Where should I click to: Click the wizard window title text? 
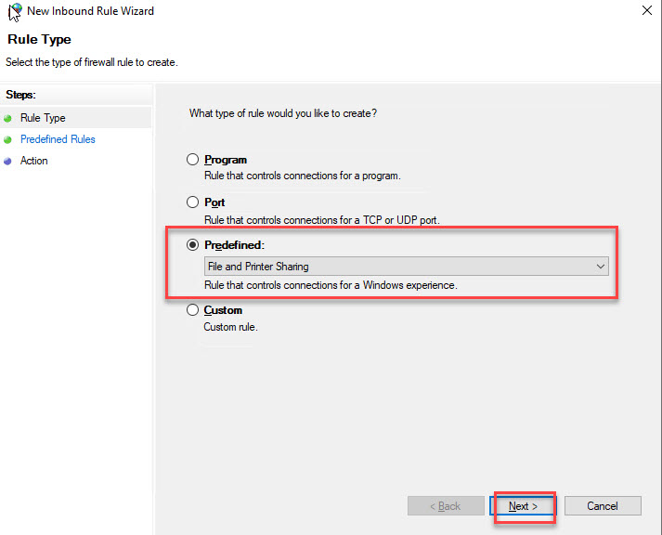click(x=91, y=11)
